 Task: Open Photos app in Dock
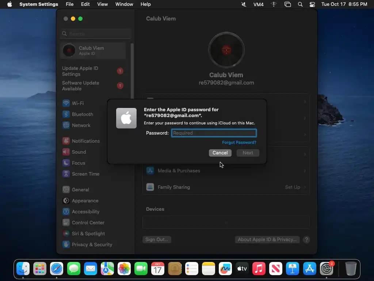click(124, 269)
